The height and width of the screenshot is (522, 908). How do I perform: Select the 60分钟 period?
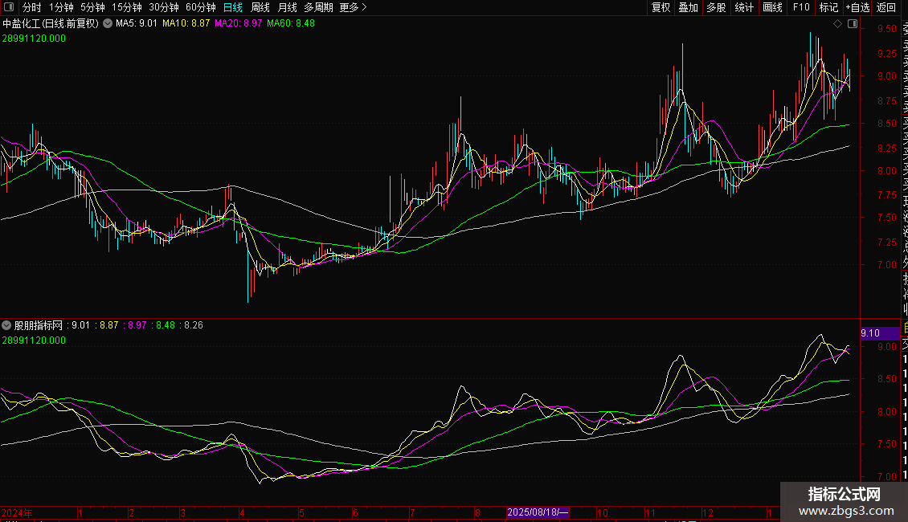201,7
